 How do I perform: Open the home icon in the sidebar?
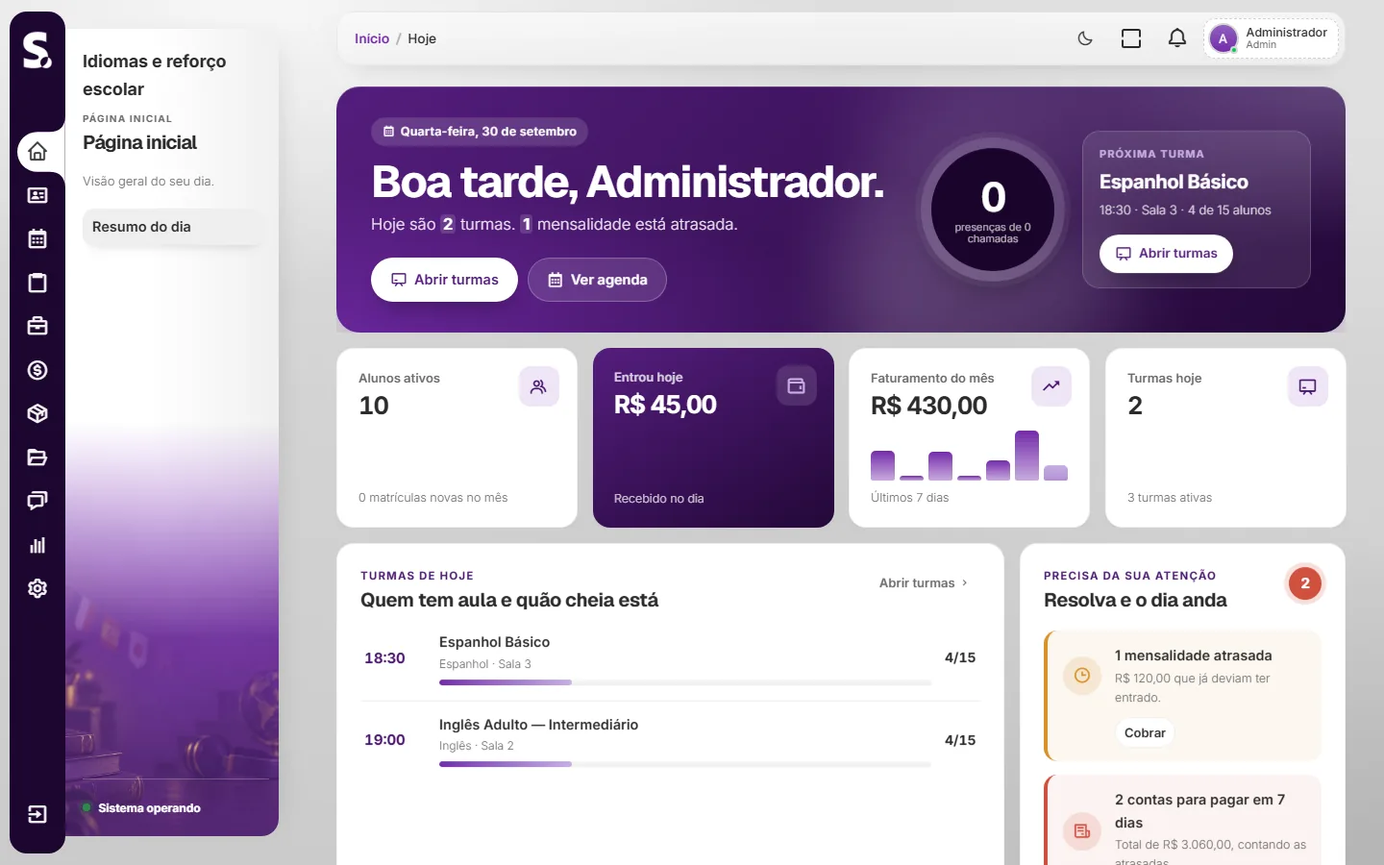(37, 152)
